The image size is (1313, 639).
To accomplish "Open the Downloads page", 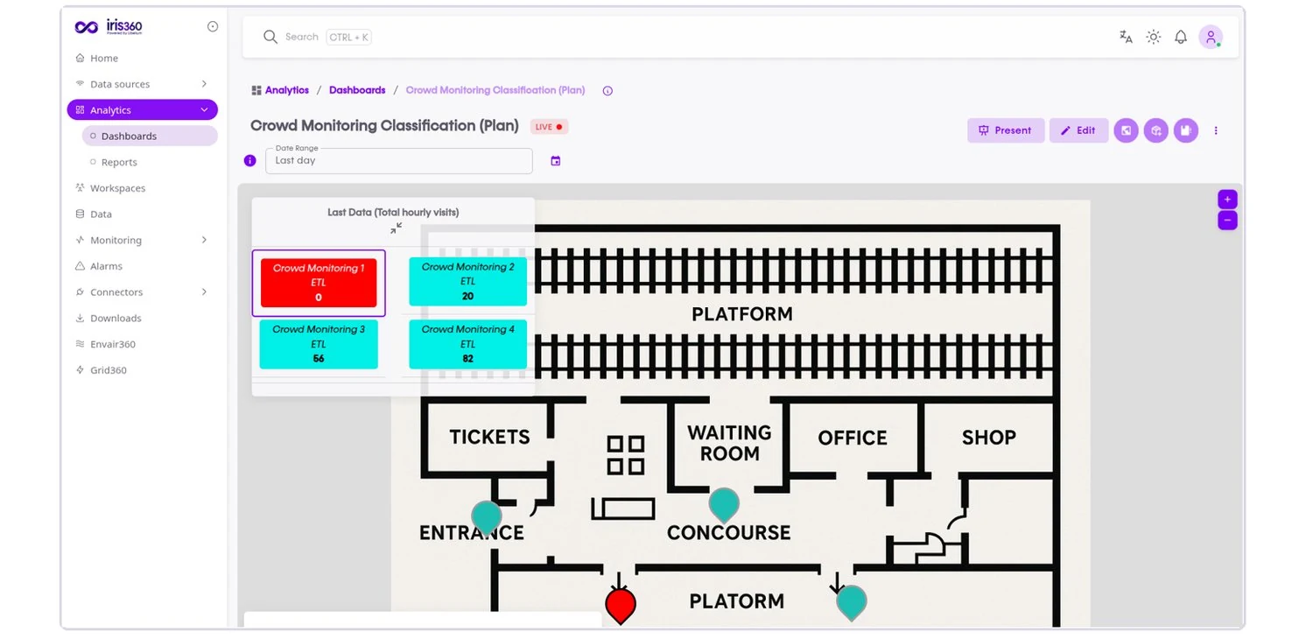I will [116, 318].
